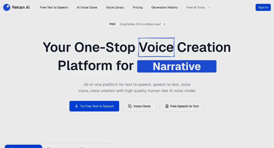
Task: Click the blue Narrative highlighted word
Action: coord(177,67)
